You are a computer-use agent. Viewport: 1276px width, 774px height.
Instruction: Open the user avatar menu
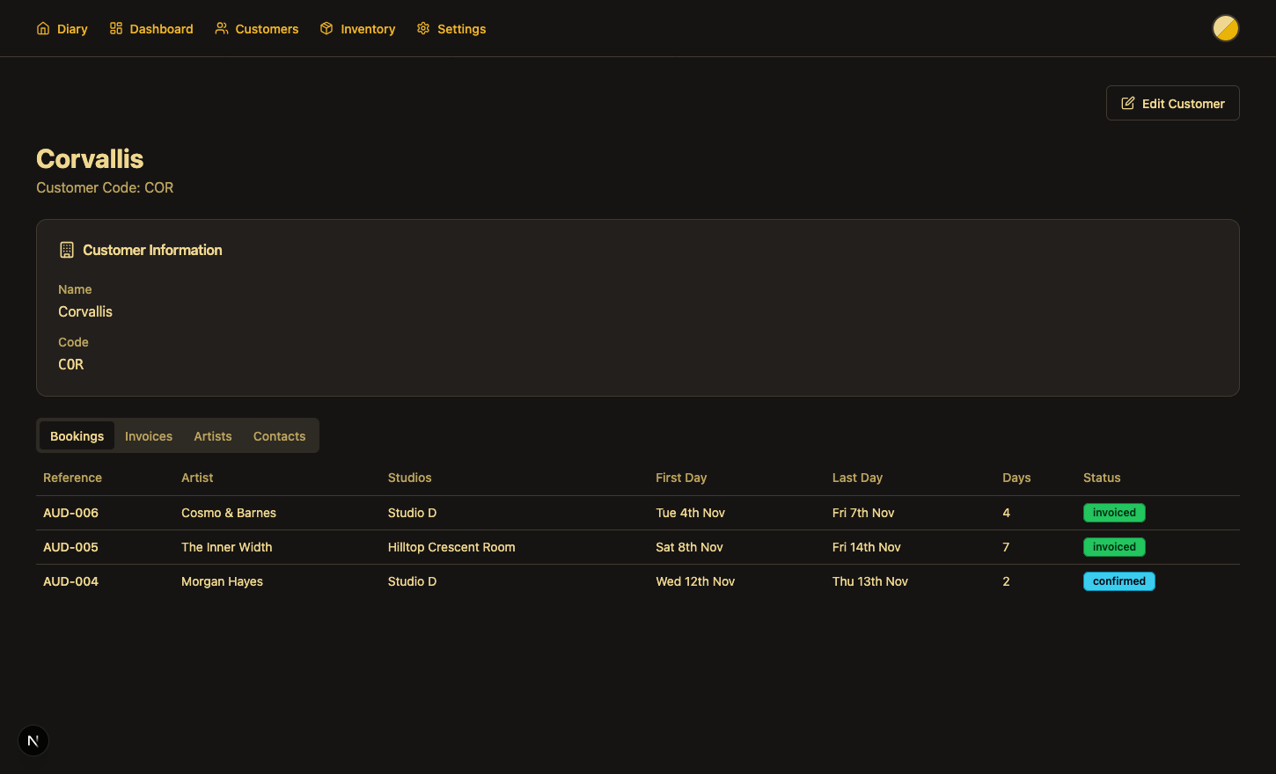coord(1225,28)
